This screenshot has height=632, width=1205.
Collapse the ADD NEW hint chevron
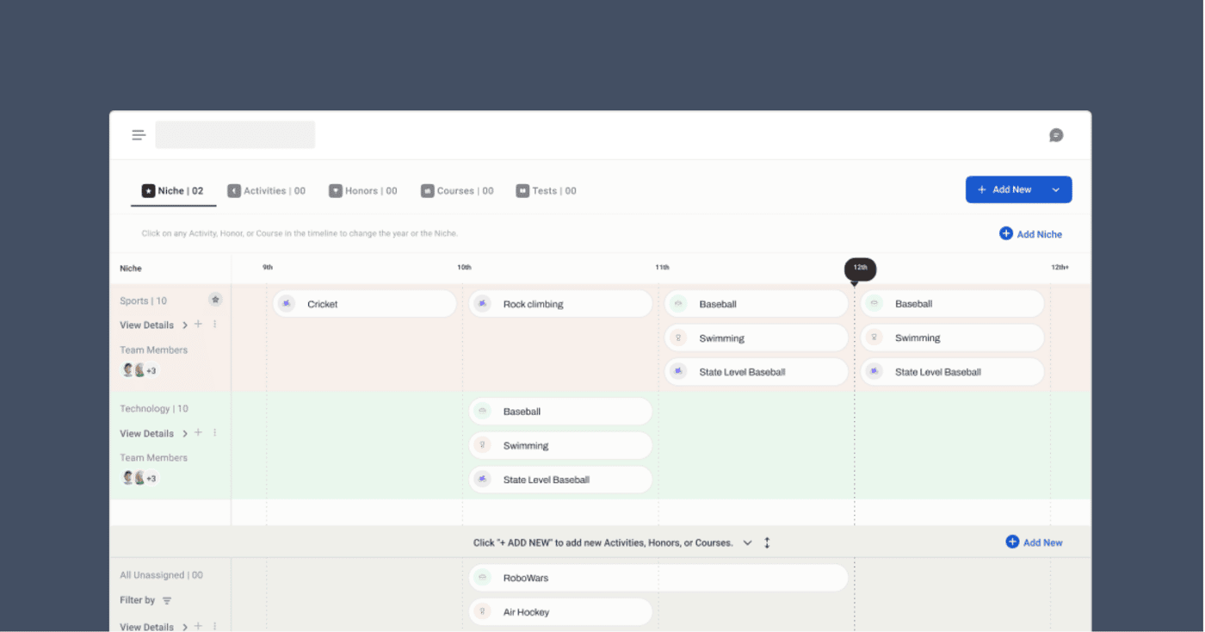point(747,542)
